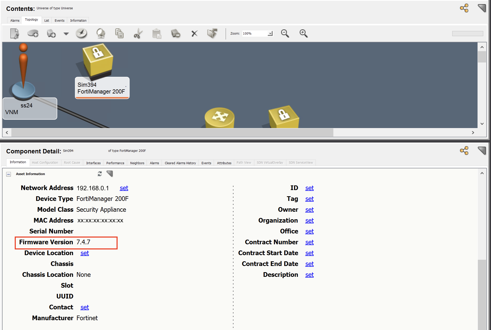491x330 pixels.
Task: Click the zoom in magnifier icon
Action: [303, 34]
